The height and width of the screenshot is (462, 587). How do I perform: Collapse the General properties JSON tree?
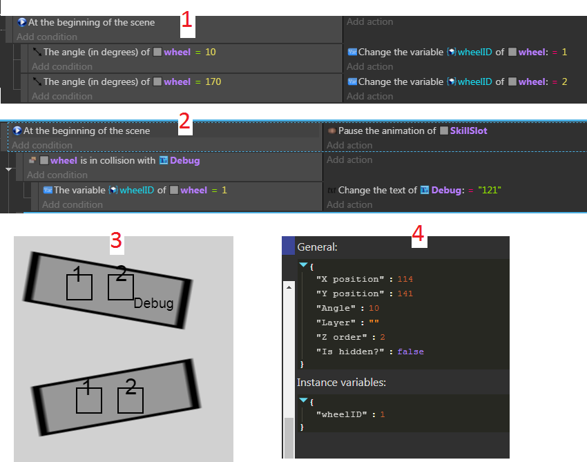303,265
